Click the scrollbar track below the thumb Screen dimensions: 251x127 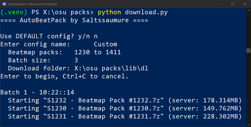248,87
